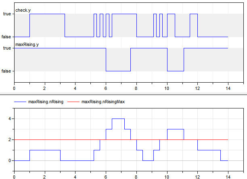Click the blue legend line swatch
This screenshot has height=179, width=247.
[x=20, y=102]
